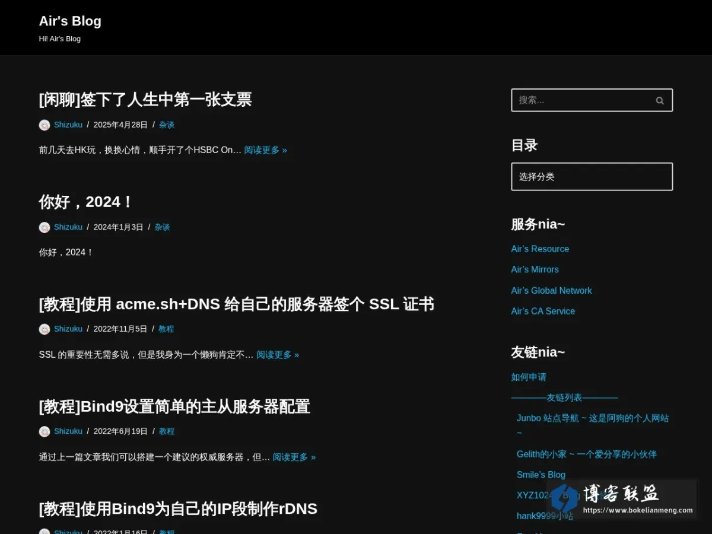Click the 如何申请 friend-link page

click(529, 377)
